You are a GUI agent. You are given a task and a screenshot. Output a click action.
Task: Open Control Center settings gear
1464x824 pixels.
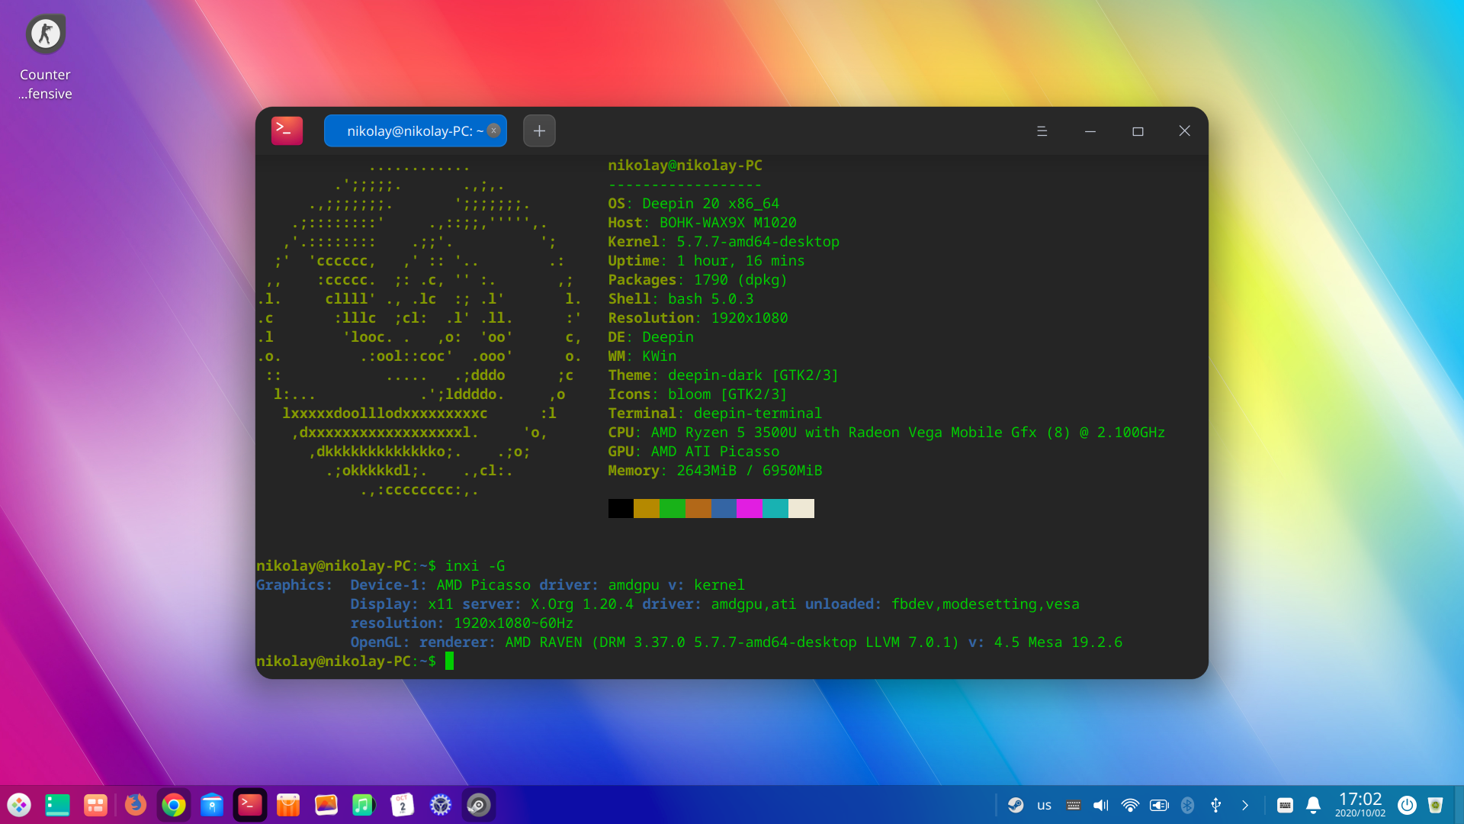tap(441, 805)
